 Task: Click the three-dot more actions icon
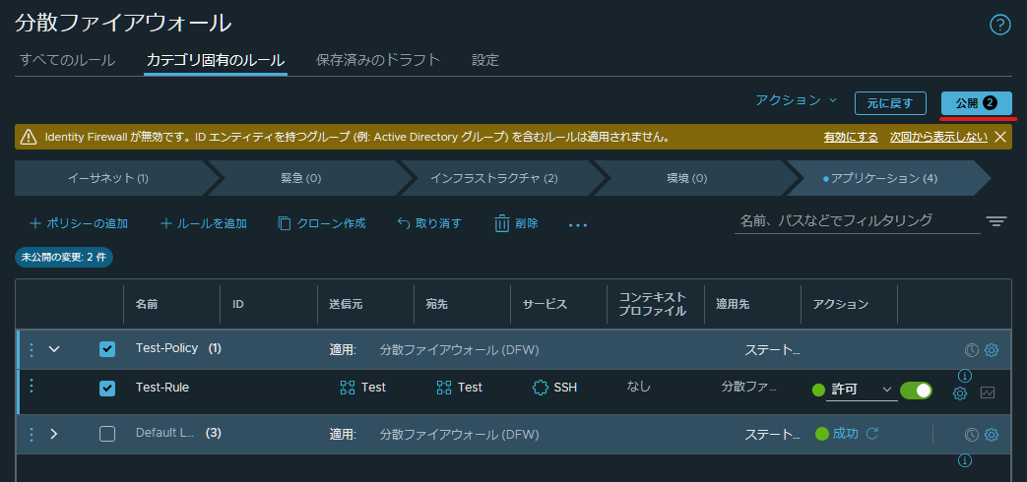(578, 224)
